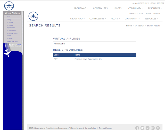
Task: Open VA rules & requirements in the sidebar
Action: (12, 26)
